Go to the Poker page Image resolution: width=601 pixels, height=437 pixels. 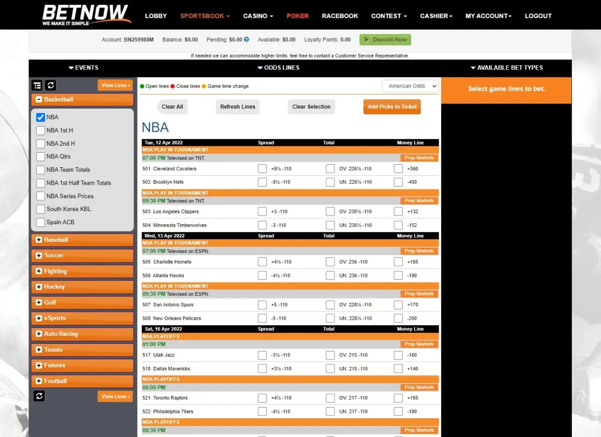(x=297, y=16)
